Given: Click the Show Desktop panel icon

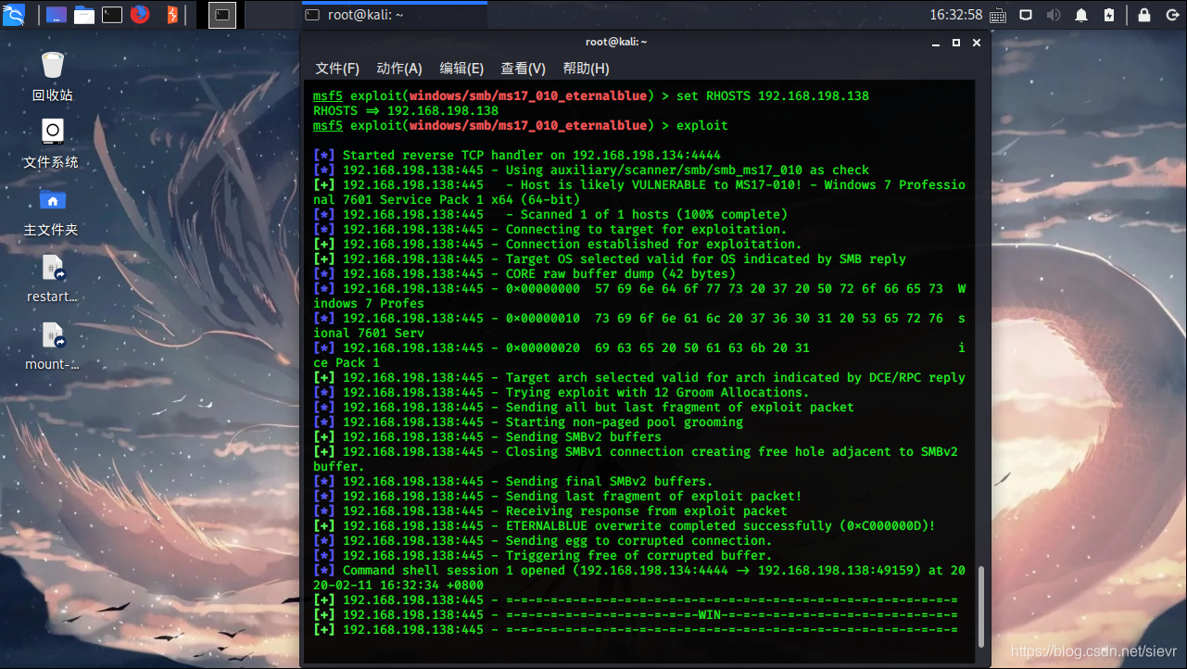Looking at the screenshot, I should [56, 15].
